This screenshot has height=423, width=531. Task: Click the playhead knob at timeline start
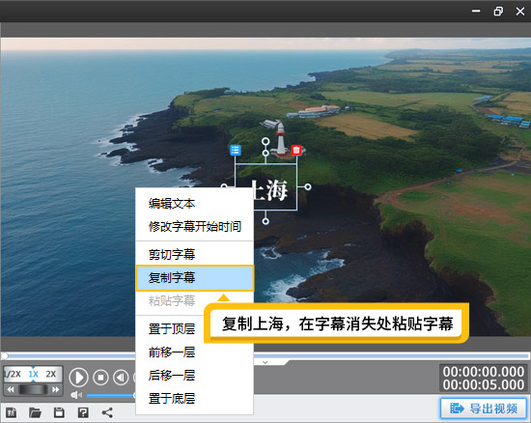pyautogui.click(x=5, y=355)
